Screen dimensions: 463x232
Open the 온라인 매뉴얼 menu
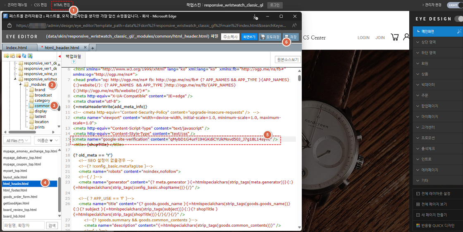click(x=17, y=5)
